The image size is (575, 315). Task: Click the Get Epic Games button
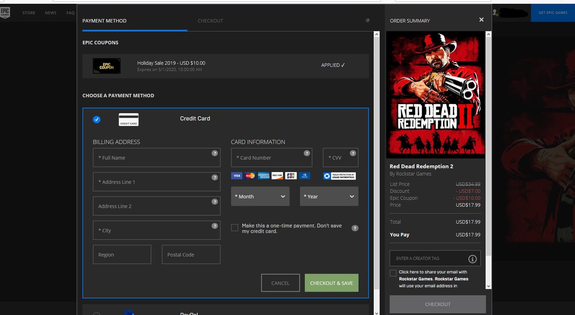point(553,13)
